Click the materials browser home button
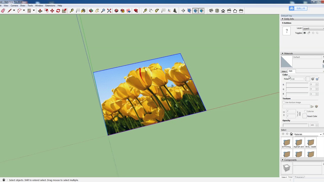 point(291,134)
